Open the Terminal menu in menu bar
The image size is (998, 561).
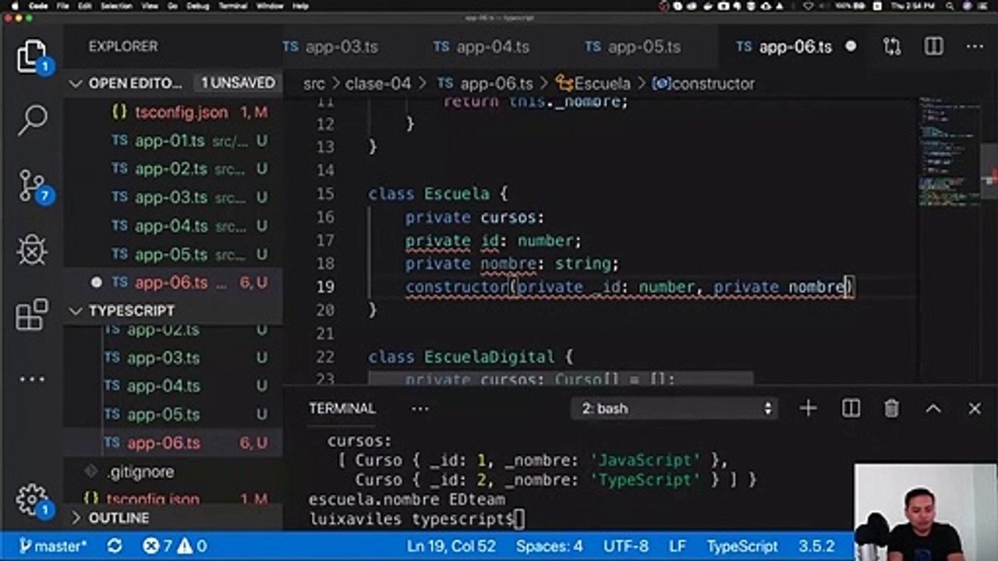click(232, 5)
